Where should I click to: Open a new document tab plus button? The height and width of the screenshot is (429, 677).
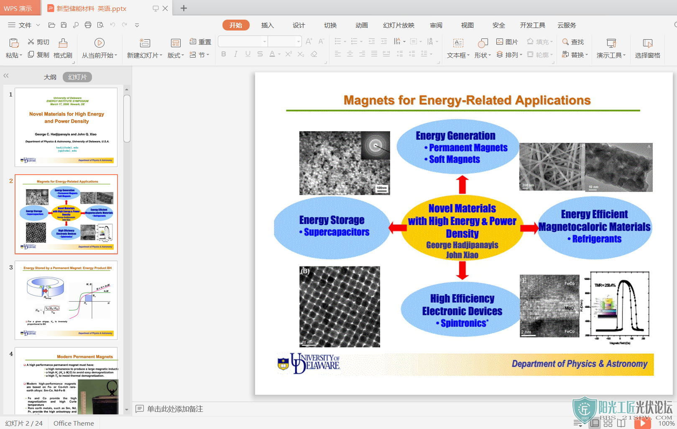(x=184, y=8)
